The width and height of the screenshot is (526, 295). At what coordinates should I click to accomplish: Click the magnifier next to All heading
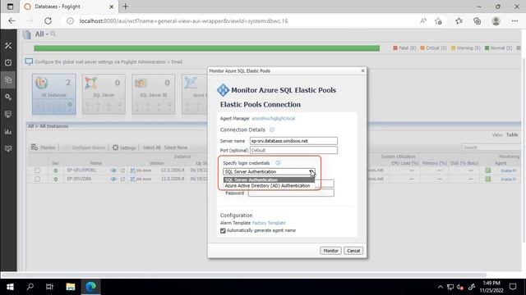click(53, 34)
